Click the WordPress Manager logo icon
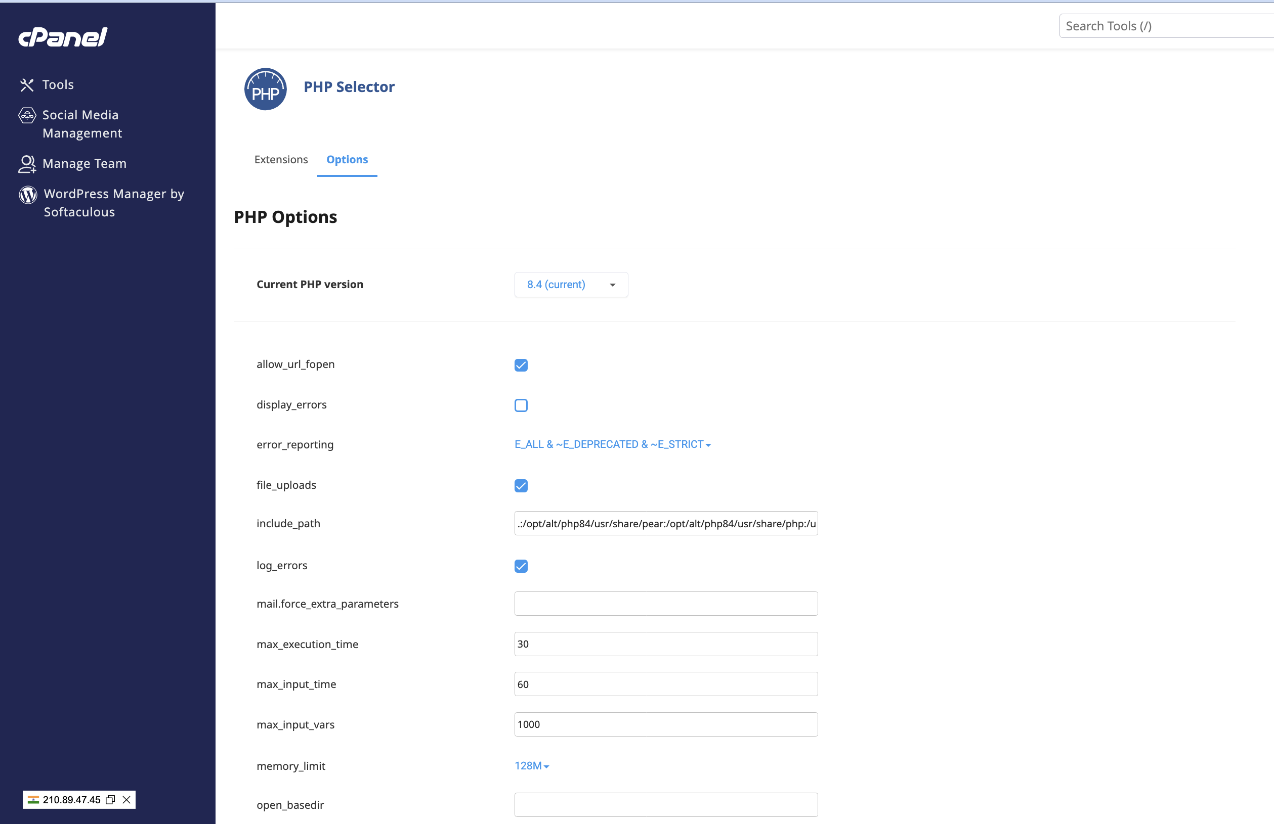 [x=28, y=195]
